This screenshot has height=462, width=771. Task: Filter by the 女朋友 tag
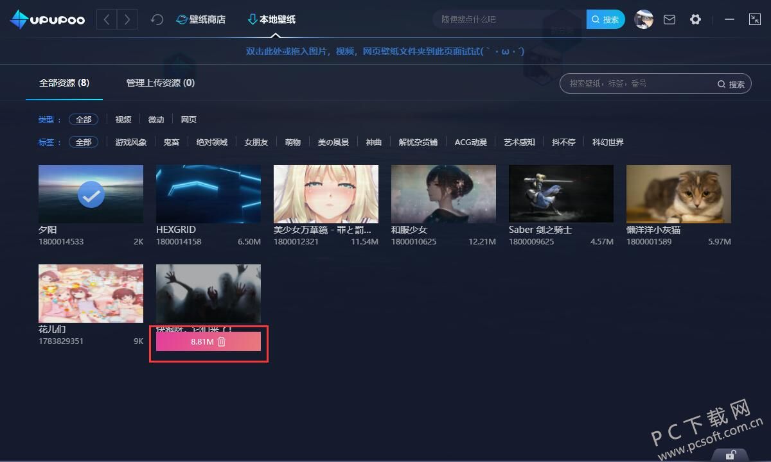(x=256, y=142)
